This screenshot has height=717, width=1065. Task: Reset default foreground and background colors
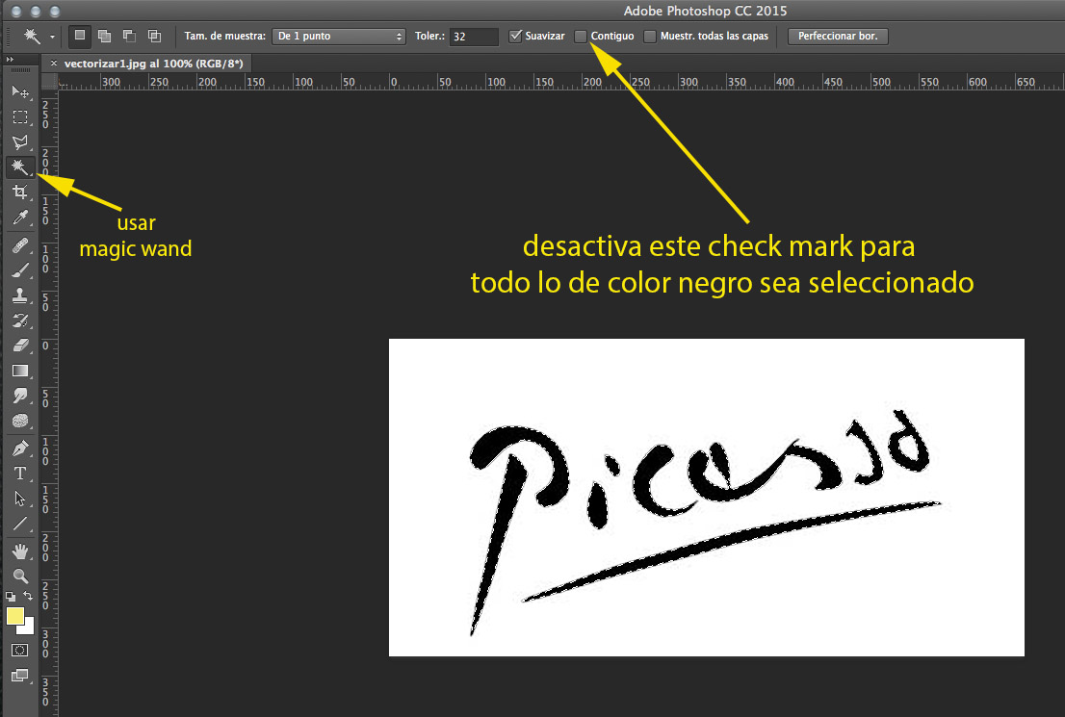[x=11, y=596]
